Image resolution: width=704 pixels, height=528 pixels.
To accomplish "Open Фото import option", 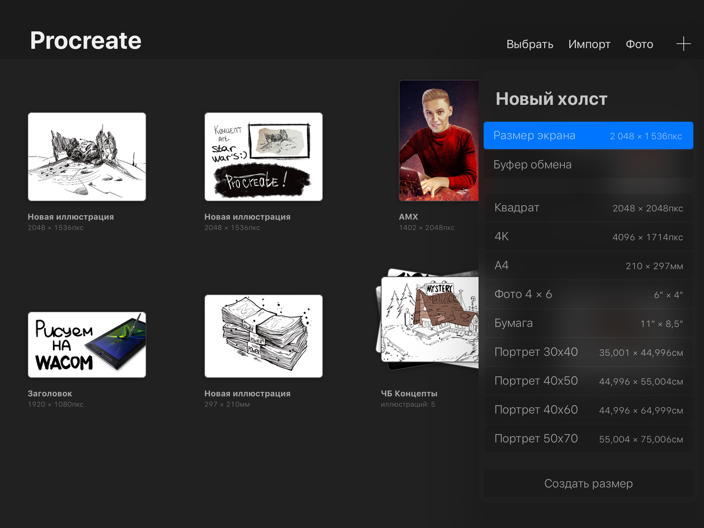I will (639, 45).
